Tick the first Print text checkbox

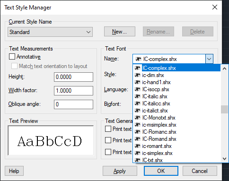click(108, 129)
